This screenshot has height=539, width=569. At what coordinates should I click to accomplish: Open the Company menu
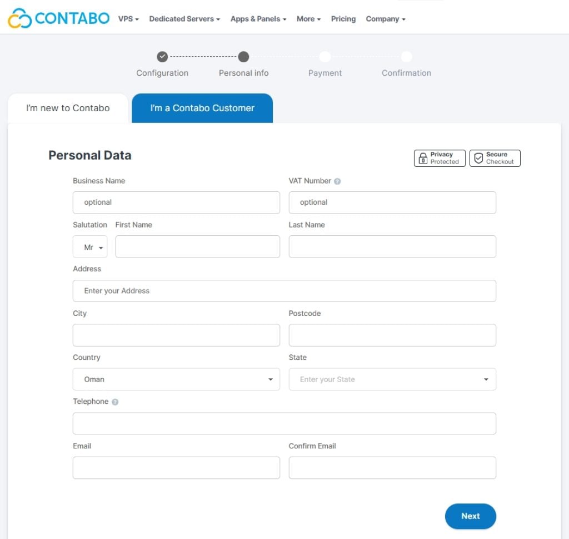[x=385, y=19]
